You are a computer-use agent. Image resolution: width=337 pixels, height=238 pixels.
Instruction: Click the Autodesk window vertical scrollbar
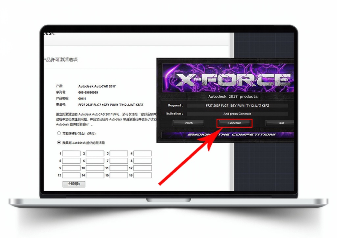[x=232, y=112]
